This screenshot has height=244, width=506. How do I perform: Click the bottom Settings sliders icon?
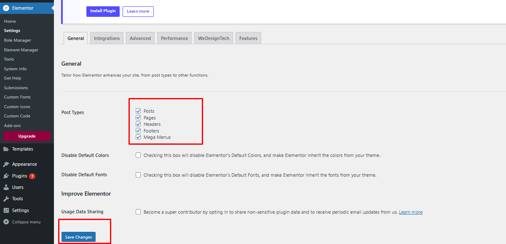point(6,210)
